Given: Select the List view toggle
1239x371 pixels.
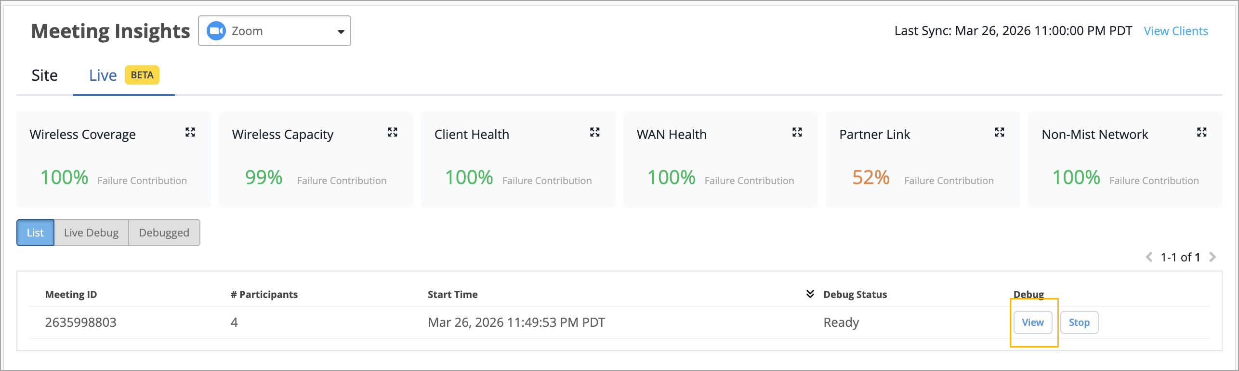Looking at the screenshot, I should [35, 233].
